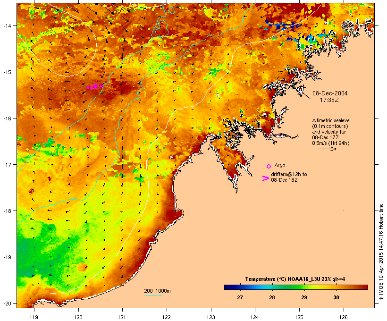The height and width of the screenshot is (321, 387).
Task: Click the colorbar tick label 27
Action: pyautogui.click(x=240, y=297)
